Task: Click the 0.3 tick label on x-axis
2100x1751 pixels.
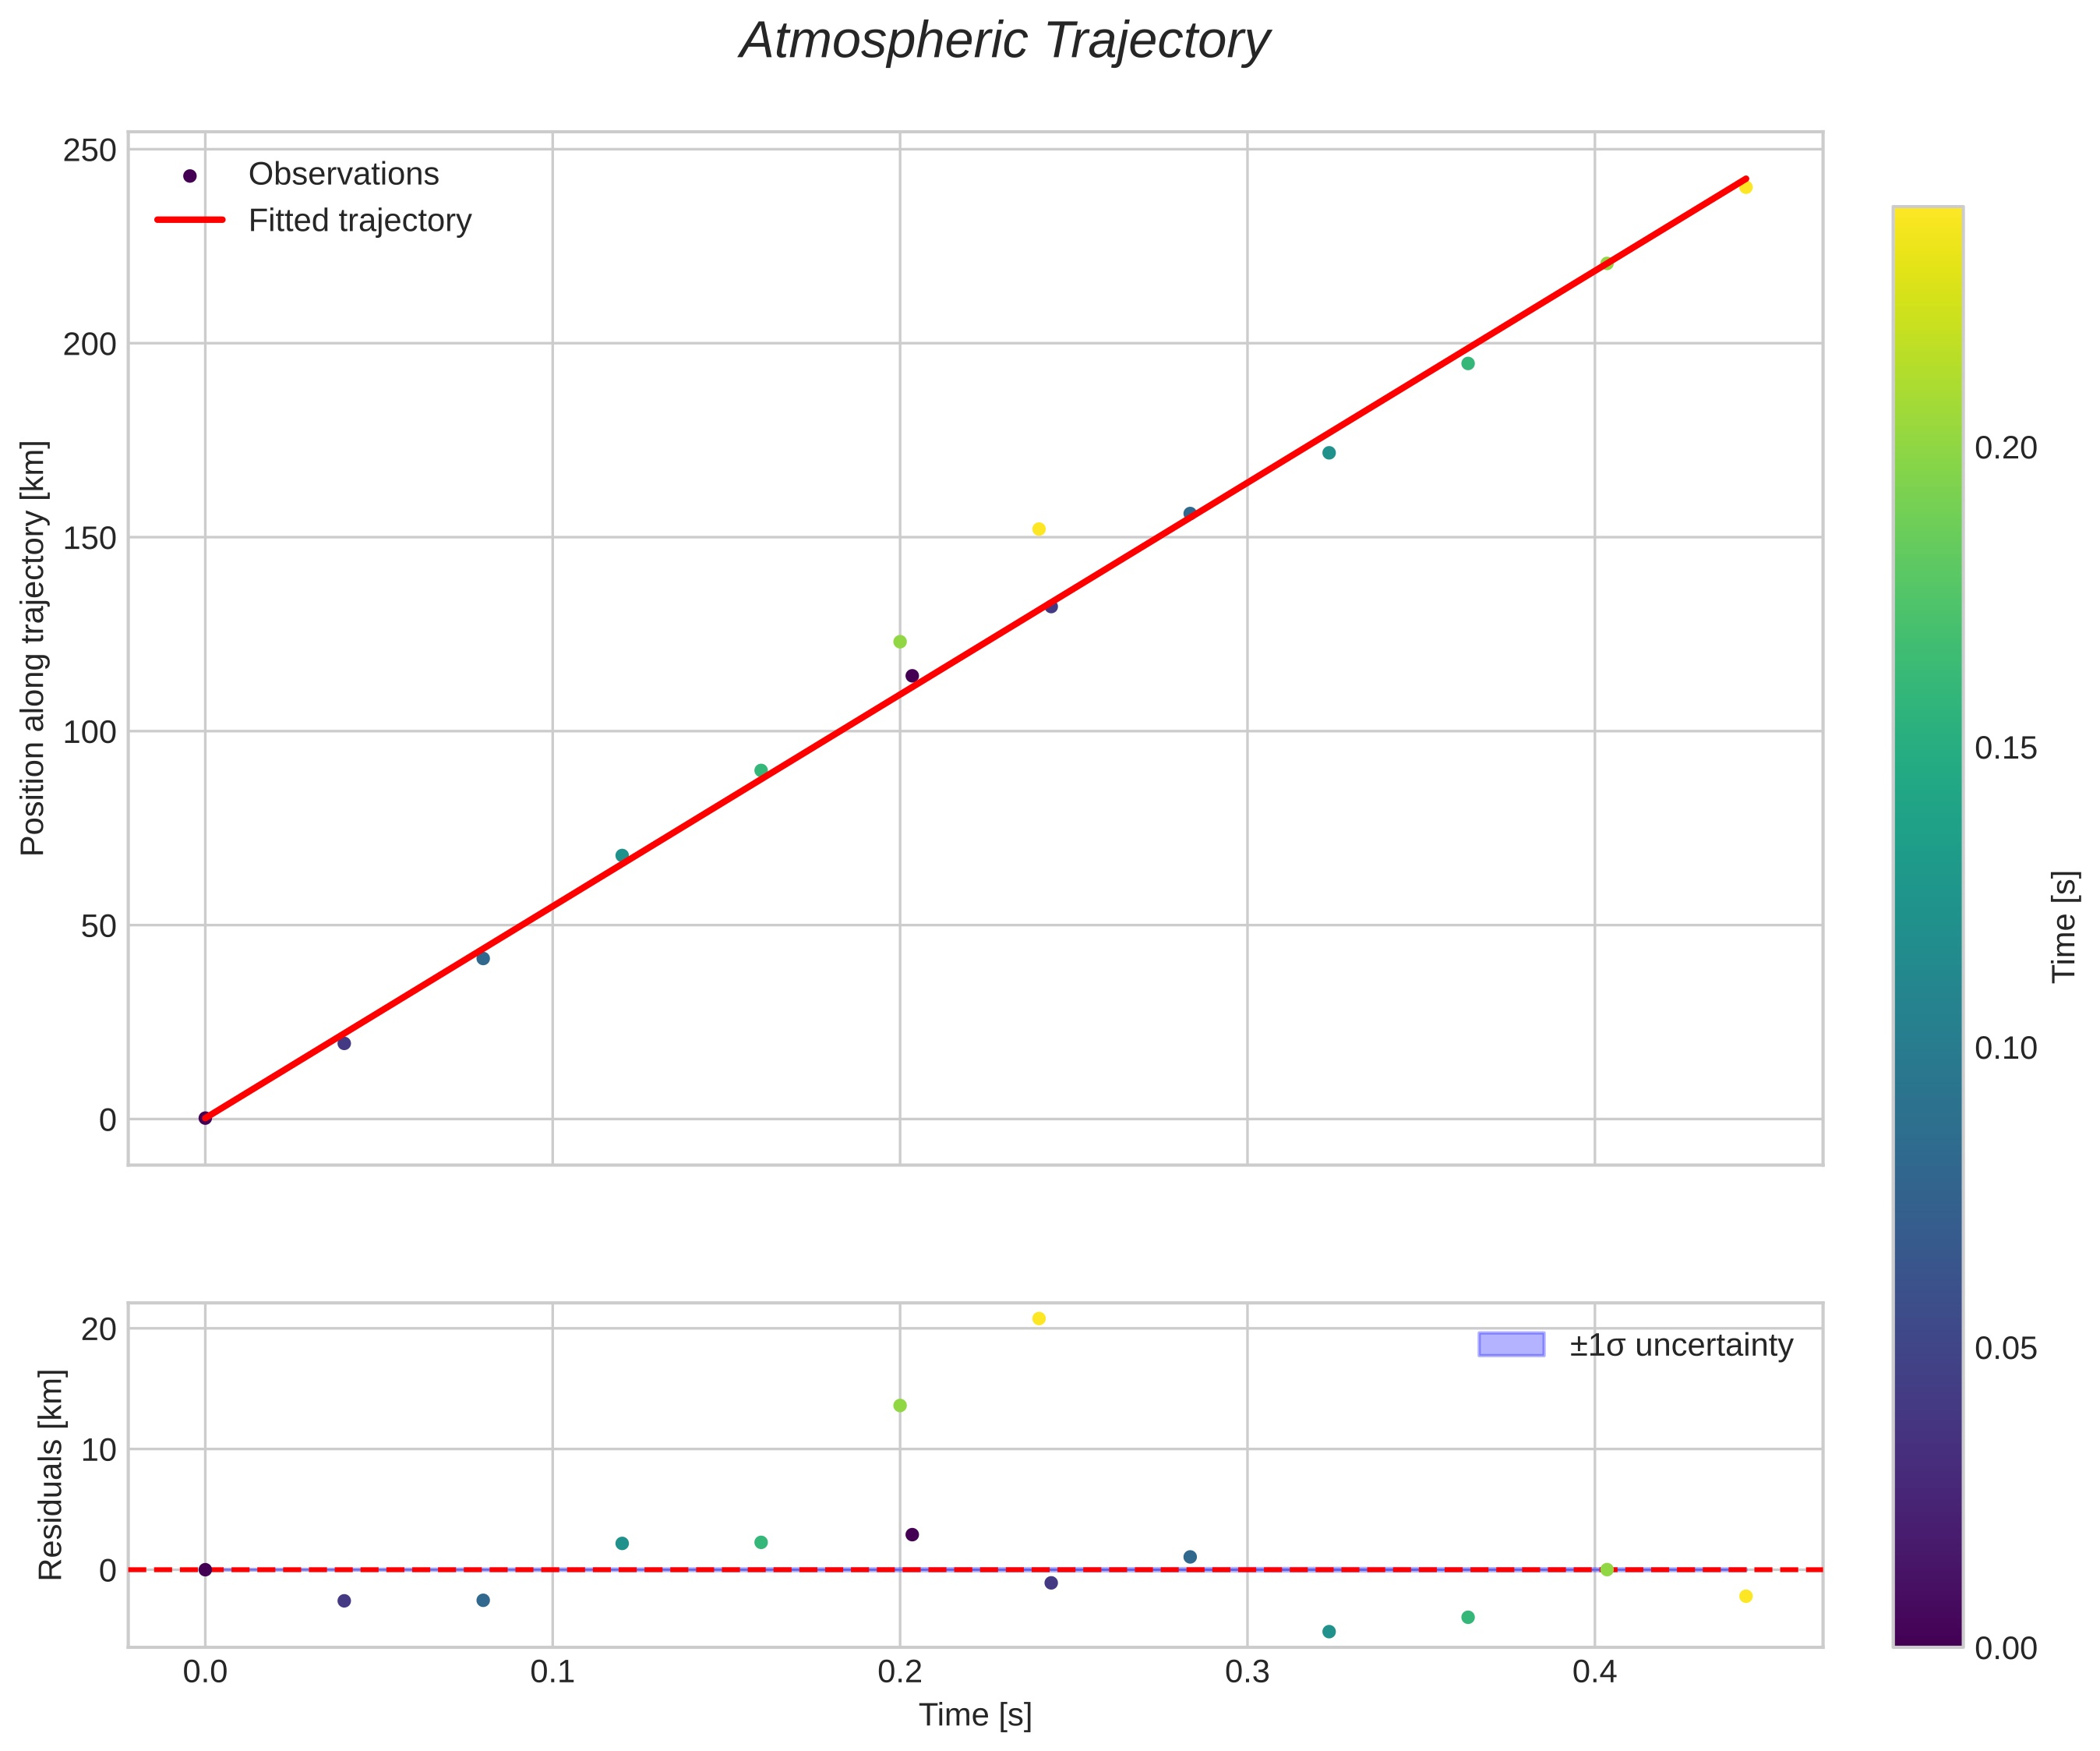Action: point(1247,1672)
